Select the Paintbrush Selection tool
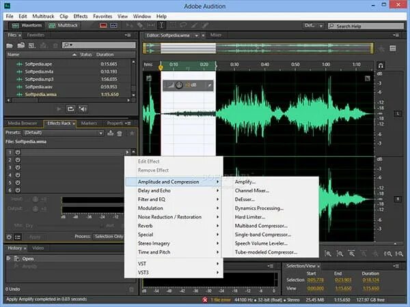The width and height of the screenshot is (410, 307). pyautogui.click(x=194, y=25)
